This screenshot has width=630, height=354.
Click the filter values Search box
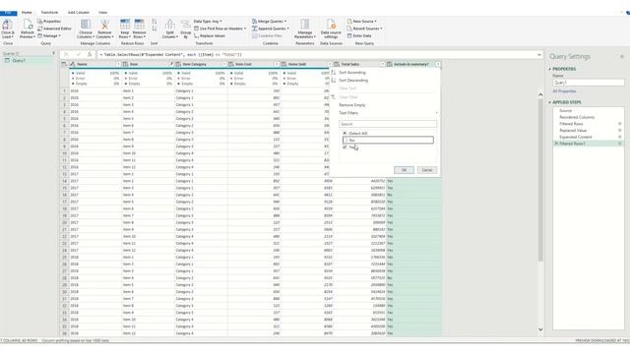tap(388, 124)
